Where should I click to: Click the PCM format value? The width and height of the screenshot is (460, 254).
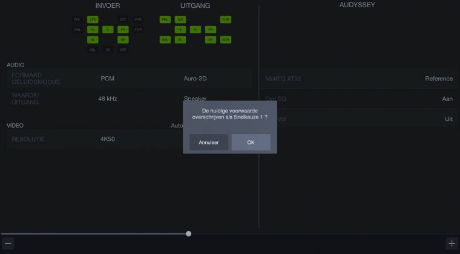tap(108, 79)
